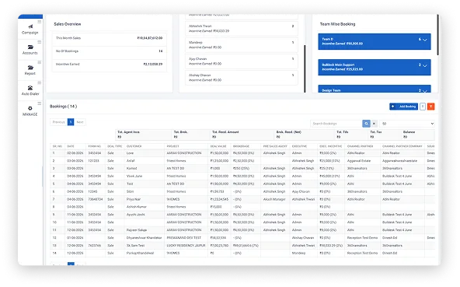
Task: Click the agent list panel scrollbar
Action: point(305,68)
